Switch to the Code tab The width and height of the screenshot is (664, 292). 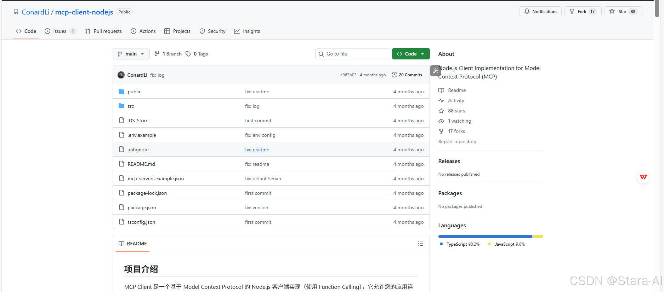(x=26, y=31)
